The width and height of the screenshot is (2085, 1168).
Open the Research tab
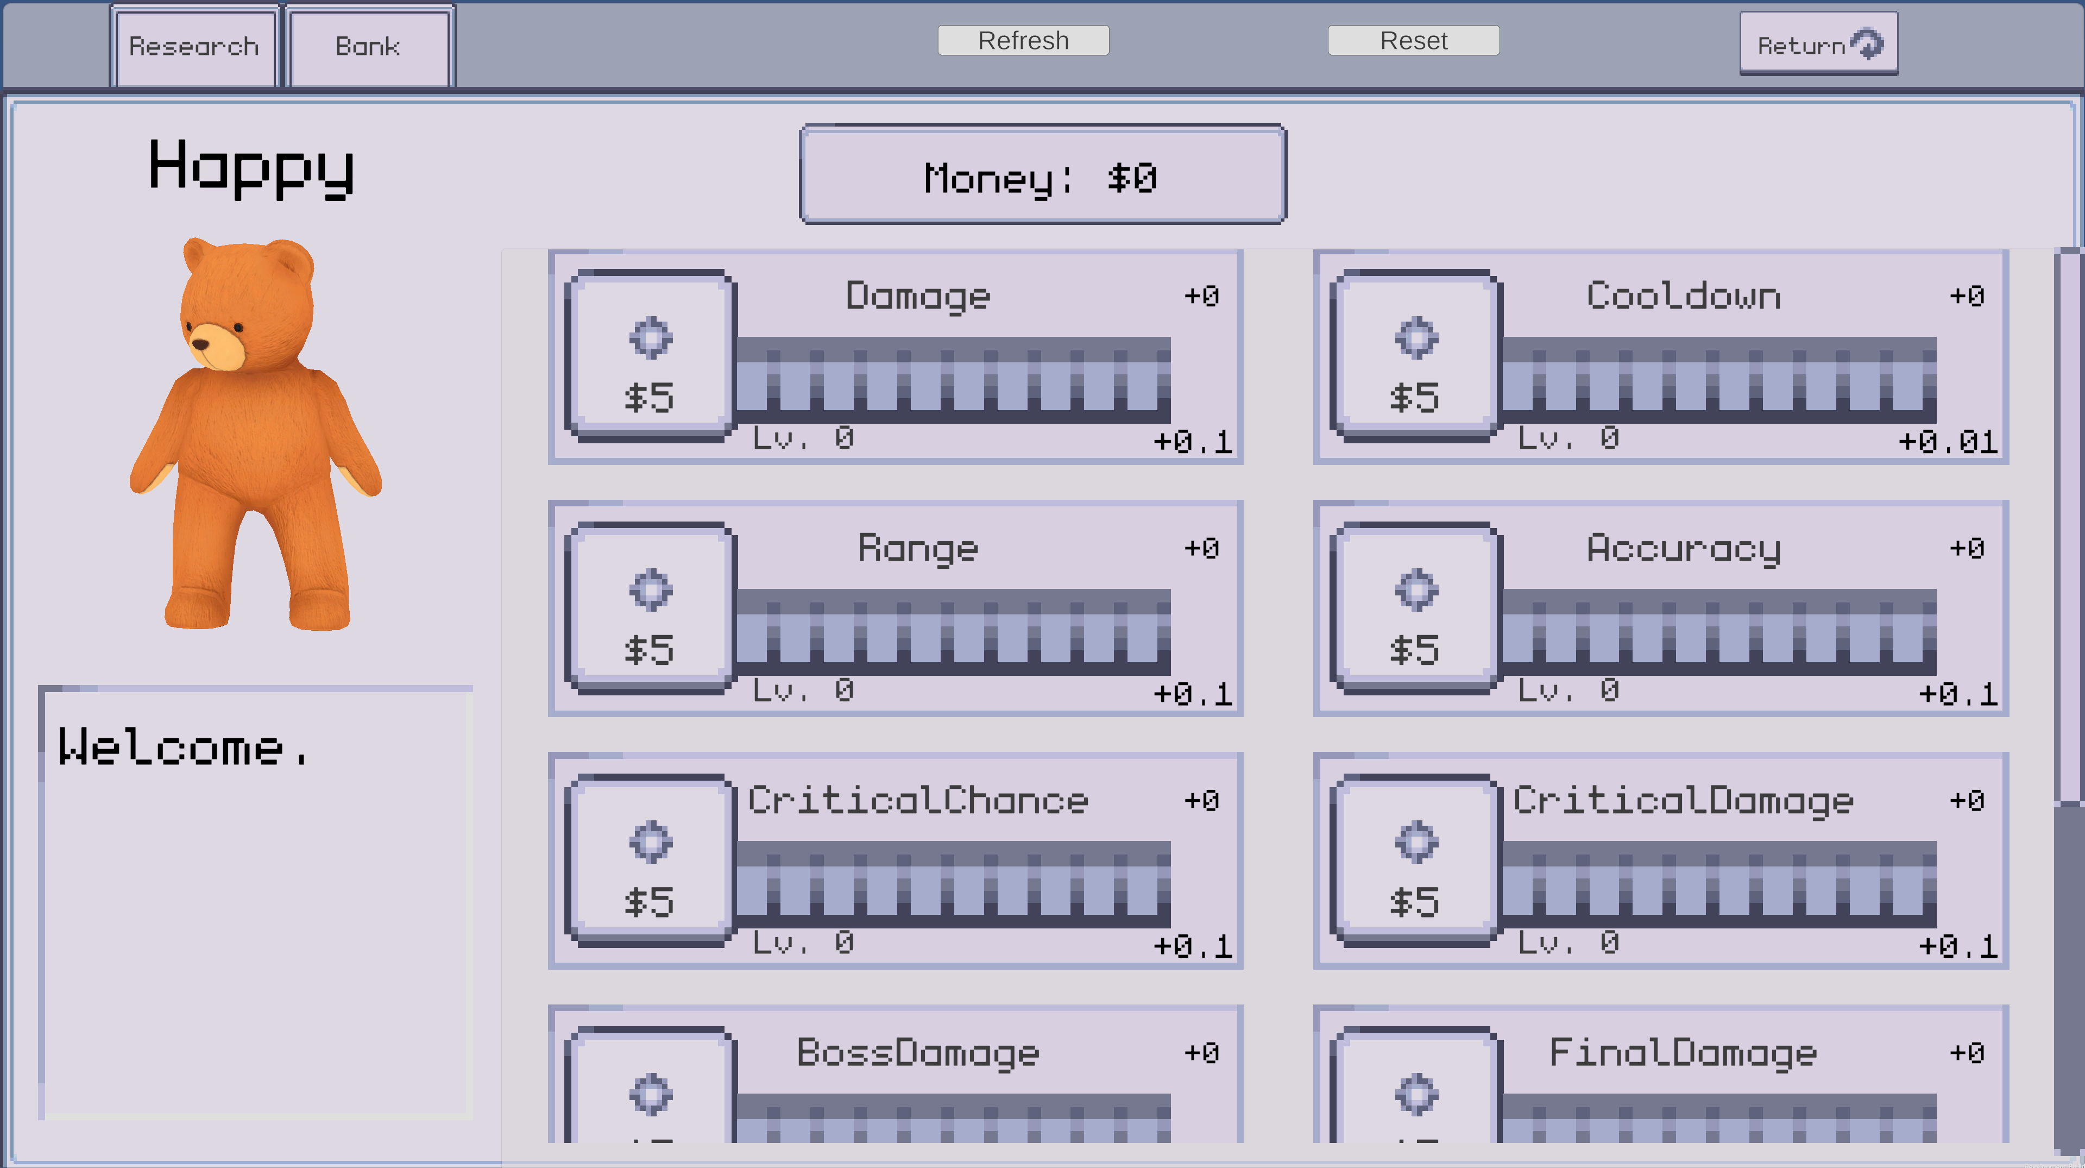pos(194,47)
